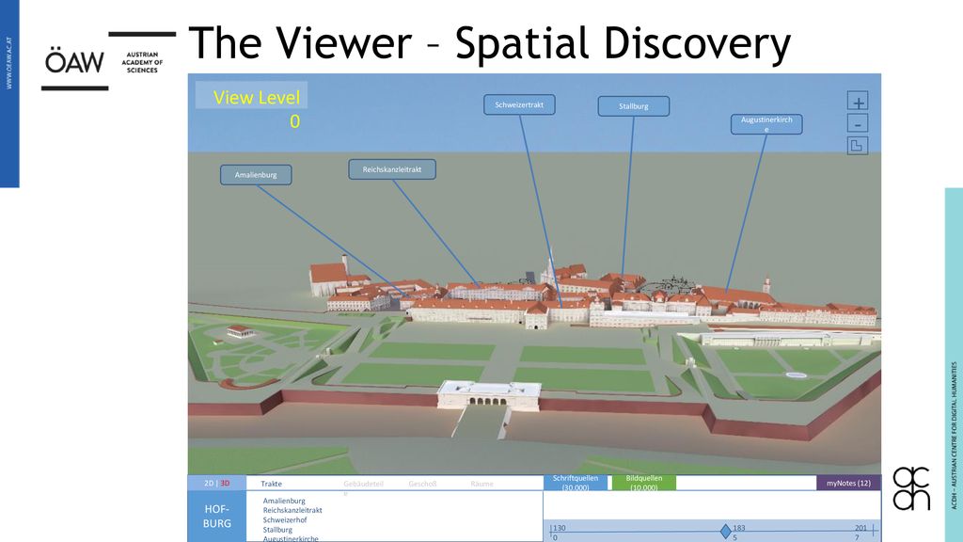This screenshot has width=963, height=542.
Task: Click the ÖAW Austrian Academy of Sciences logo
Action: click(x=108, y=61)
